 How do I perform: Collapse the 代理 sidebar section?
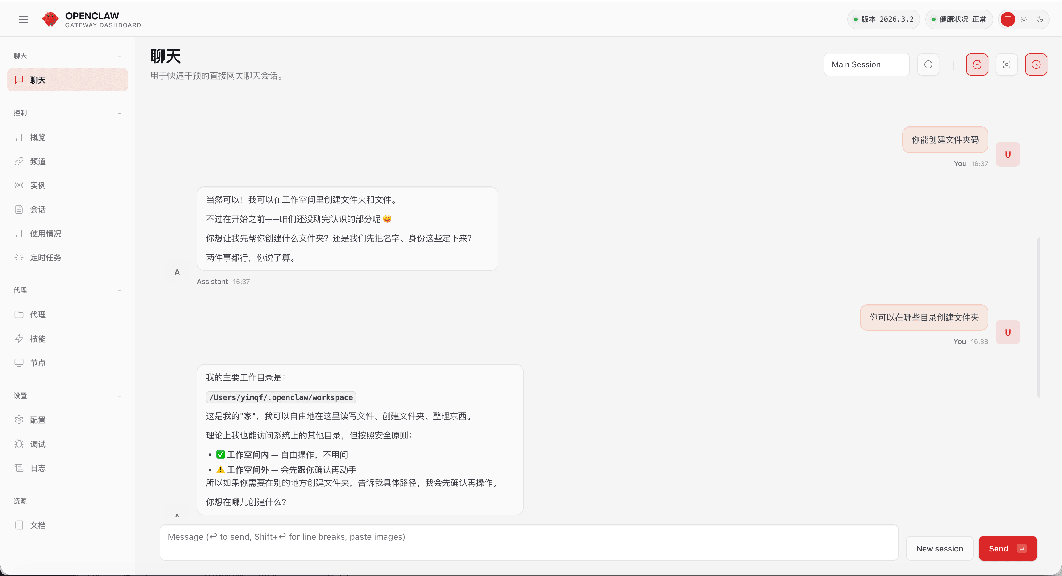120,290
